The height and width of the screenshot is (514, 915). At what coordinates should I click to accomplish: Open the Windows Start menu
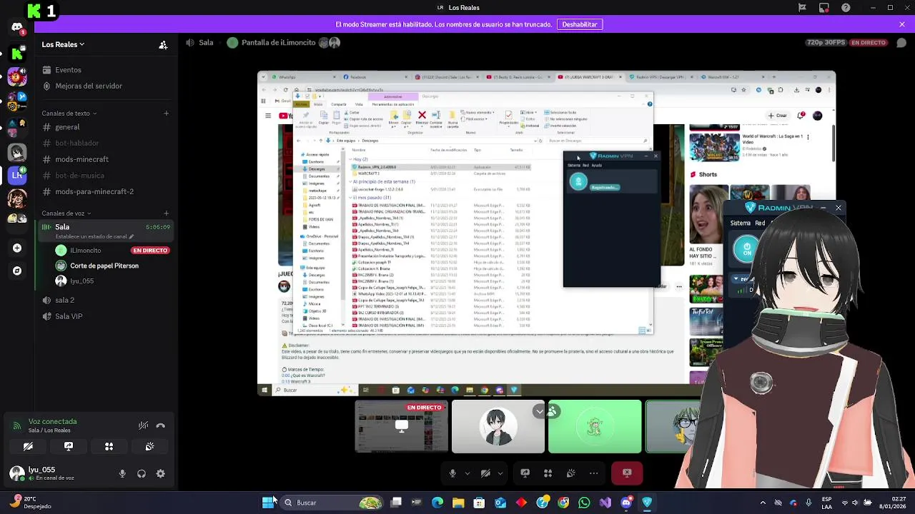click(268, 503)
